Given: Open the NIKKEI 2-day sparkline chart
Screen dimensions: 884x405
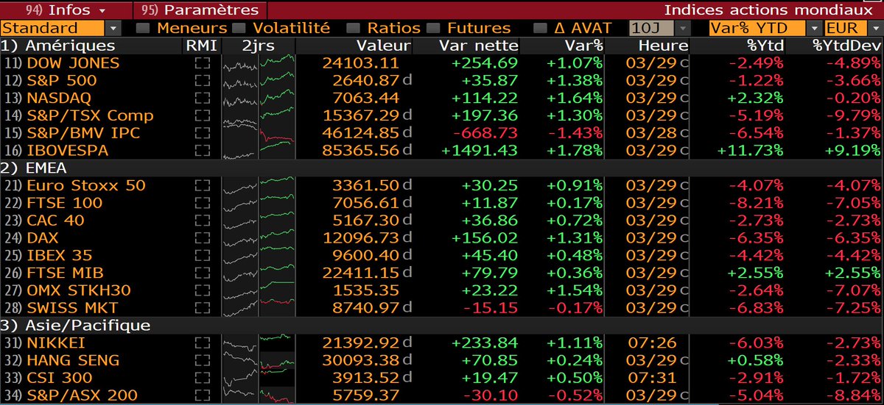Looking at the screenshot, I should pyautogui.click(x=259, y=343).
